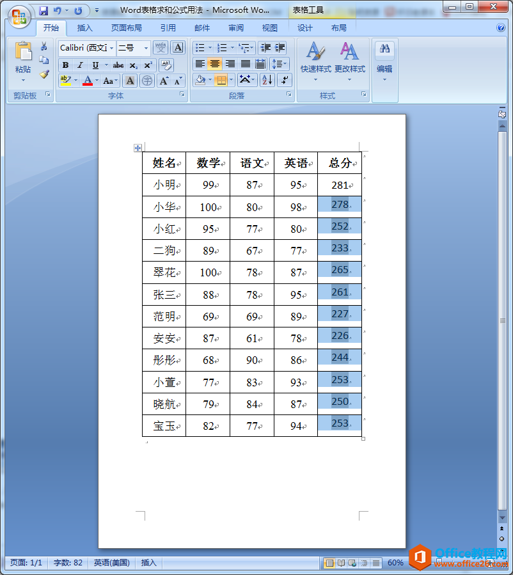Screen dimensions: 513x575
Task: Open Styles pane launcher
Action: click(364, 94)
